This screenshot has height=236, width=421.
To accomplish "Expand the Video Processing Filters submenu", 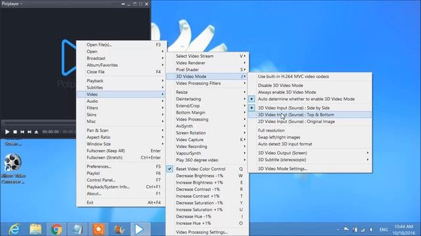I will point(207,83).
